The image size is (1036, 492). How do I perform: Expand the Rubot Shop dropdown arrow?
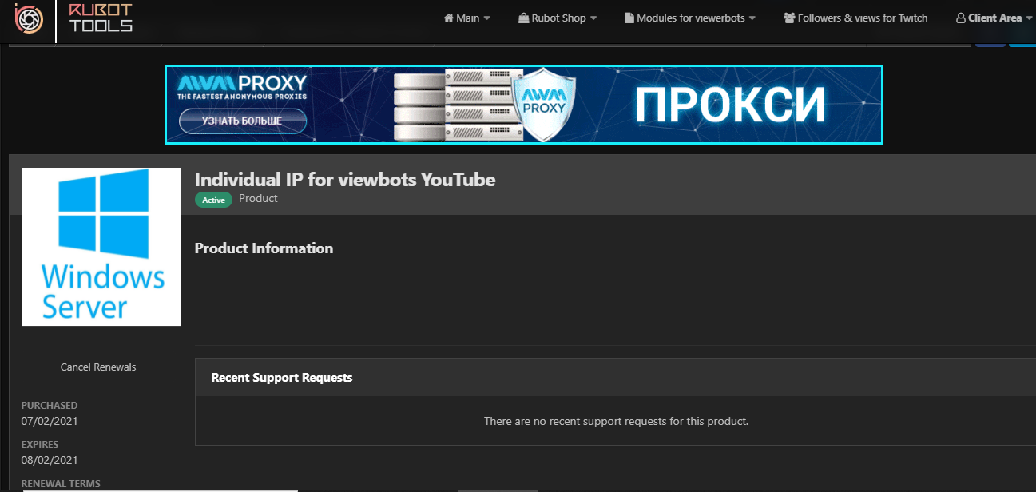(593, 18)
